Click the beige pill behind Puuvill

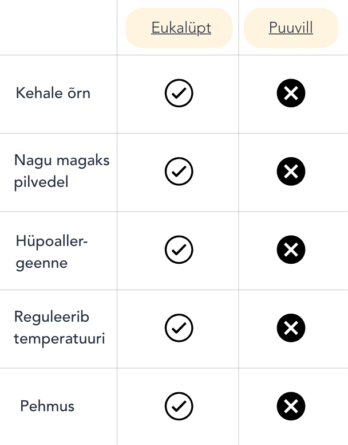click(291, 28)
